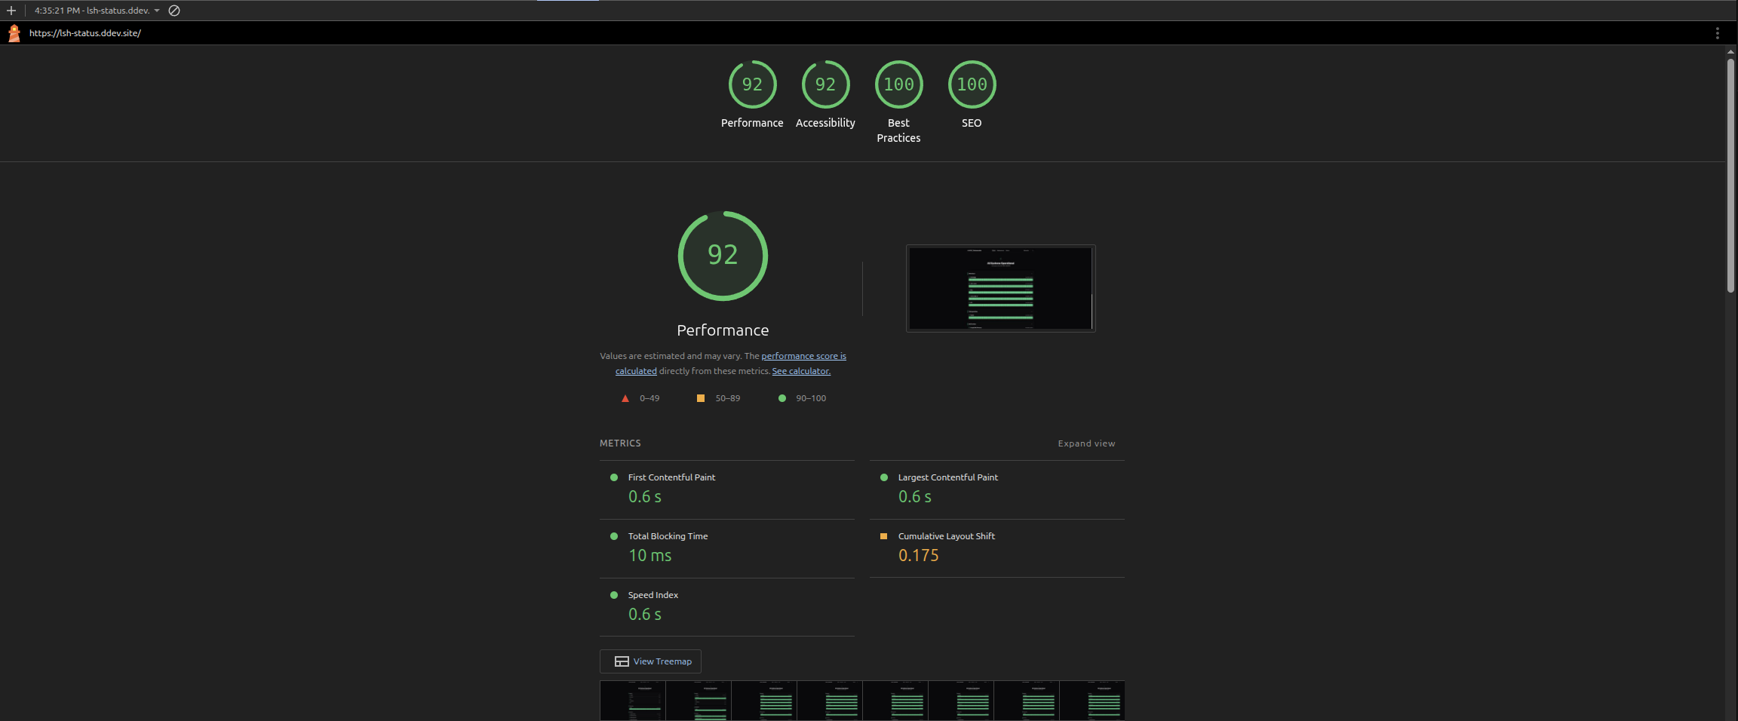This screenshot has height=721, width=1738.
Task: Open the 'performance score is calculated' link
Action: (803, 356)
